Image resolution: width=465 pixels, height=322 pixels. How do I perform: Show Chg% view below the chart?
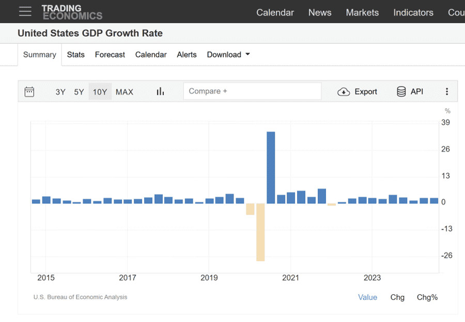[427, 297]
